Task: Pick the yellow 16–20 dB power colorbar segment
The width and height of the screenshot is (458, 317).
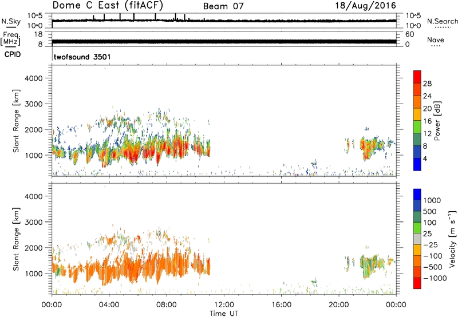Action: point(417,114)
